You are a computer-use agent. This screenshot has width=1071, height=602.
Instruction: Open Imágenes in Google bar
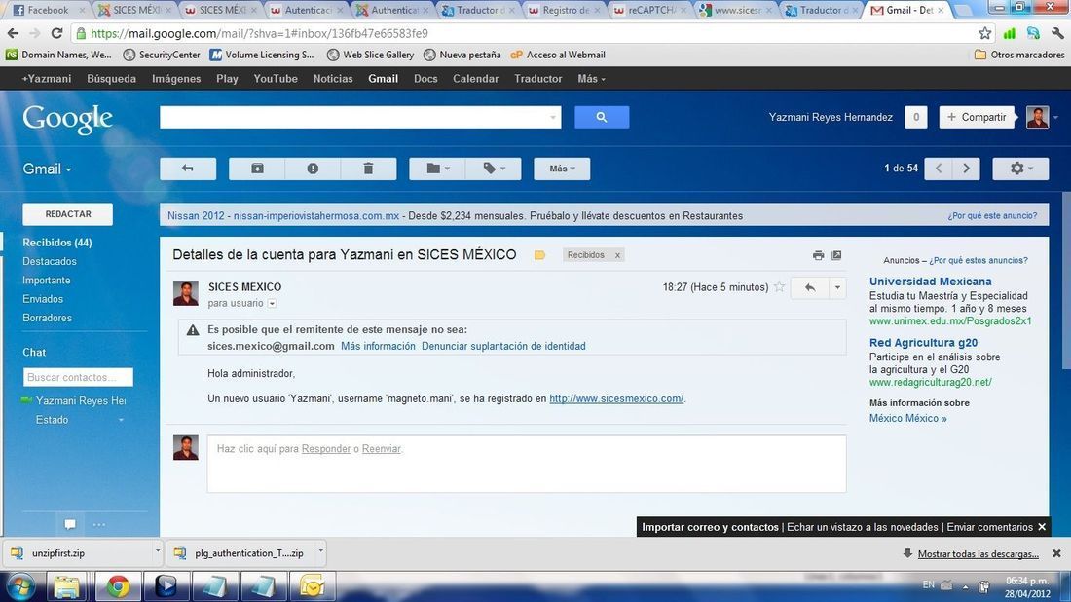(x=176, y=79)
